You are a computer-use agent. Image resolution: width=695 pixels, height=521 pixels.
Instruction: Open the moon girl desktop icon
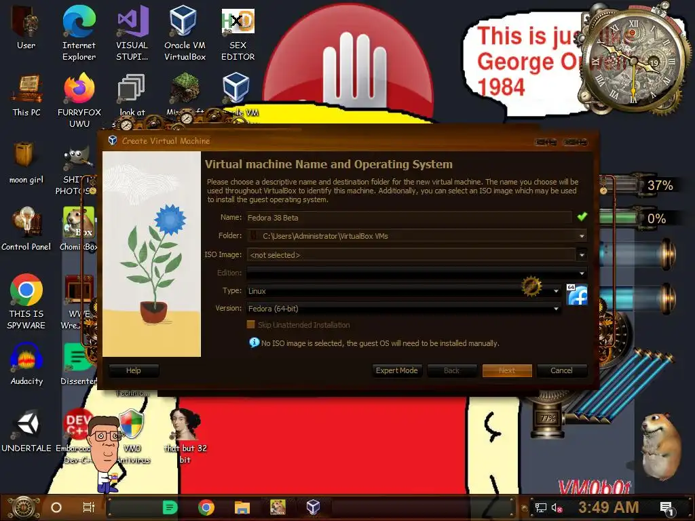[x=26, y=163]
